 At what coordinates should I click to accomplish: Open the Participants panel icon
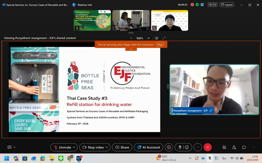coord(234,147)
